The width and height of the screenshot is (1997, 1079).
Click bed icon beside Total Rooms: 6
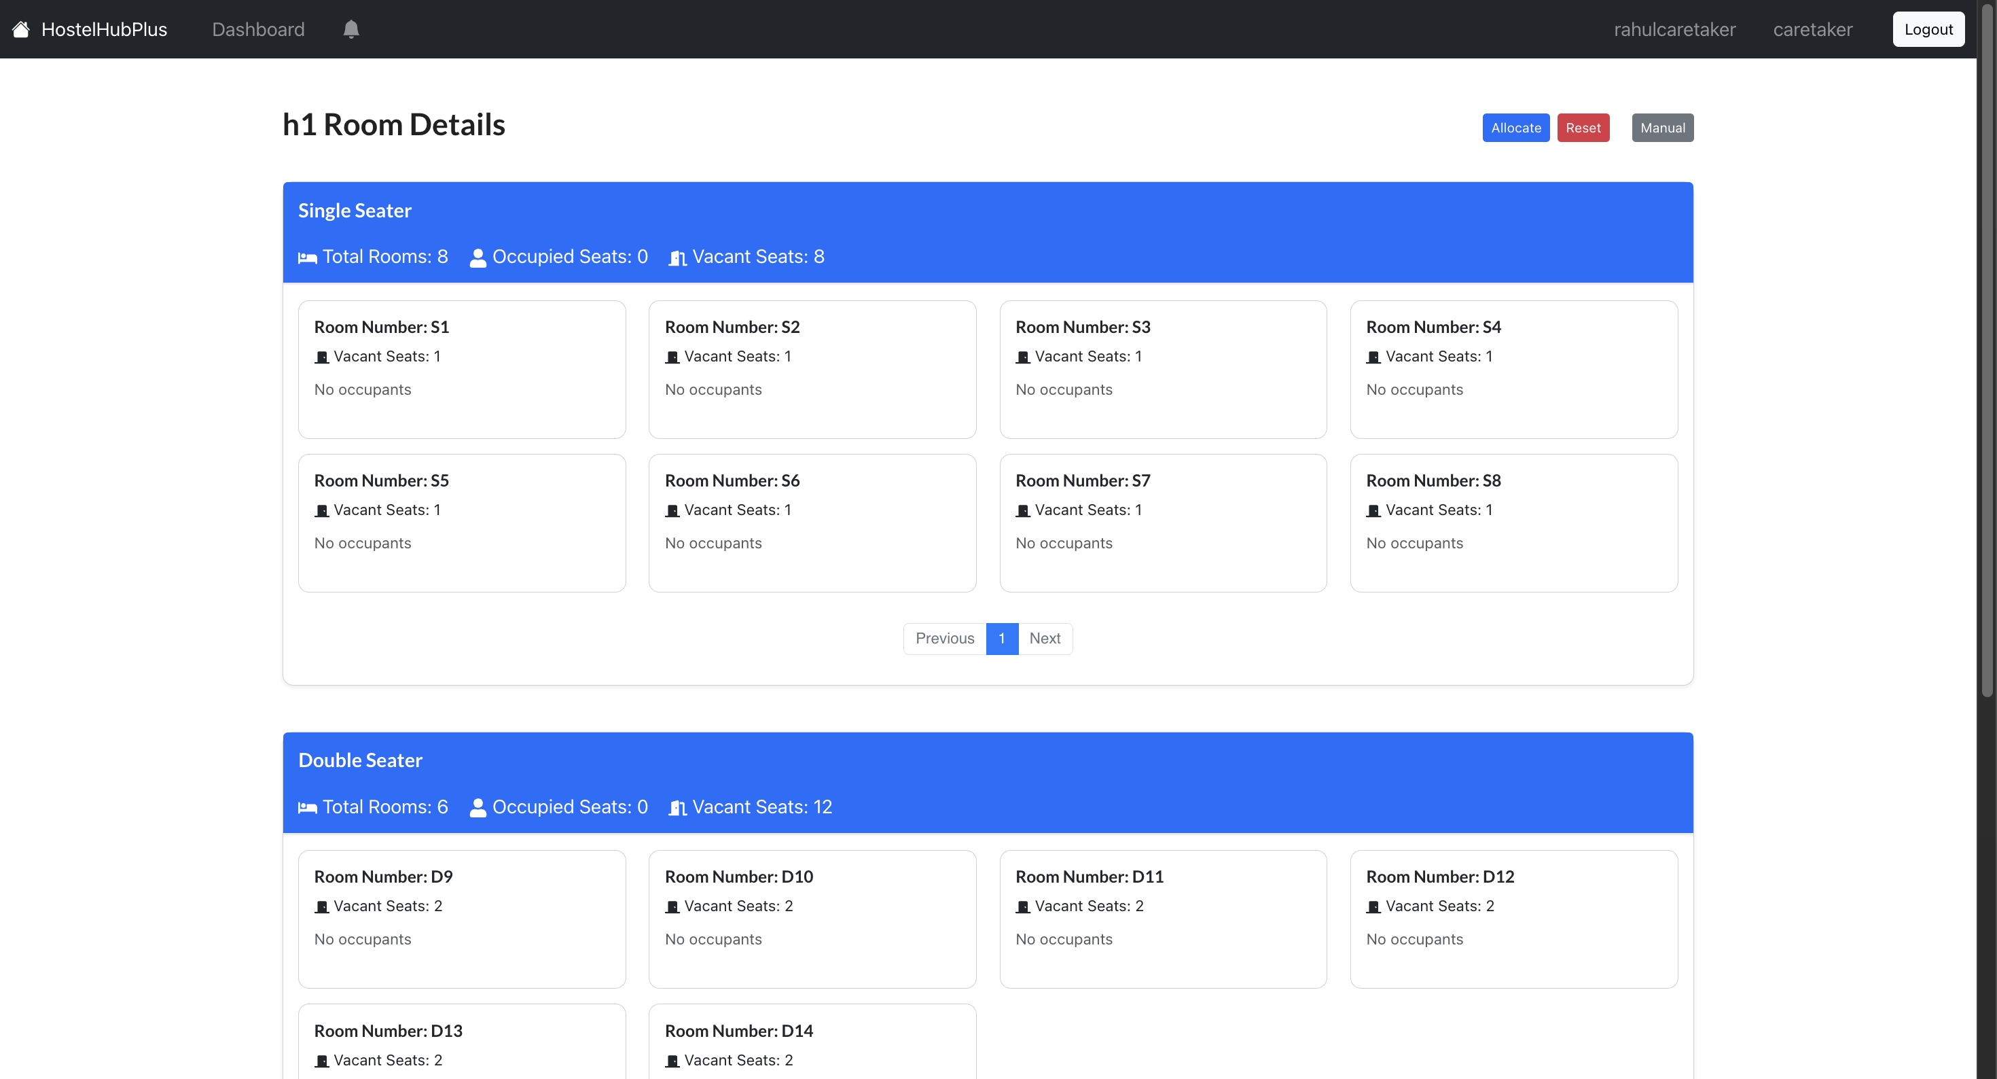click(x=308, y=807)
